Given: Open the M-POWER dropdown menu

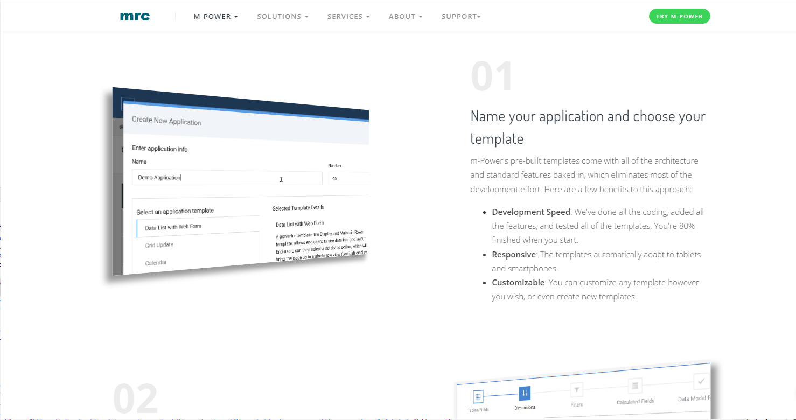Looking at the screenshot, I should pyautogui.click(x=215, y=17).
